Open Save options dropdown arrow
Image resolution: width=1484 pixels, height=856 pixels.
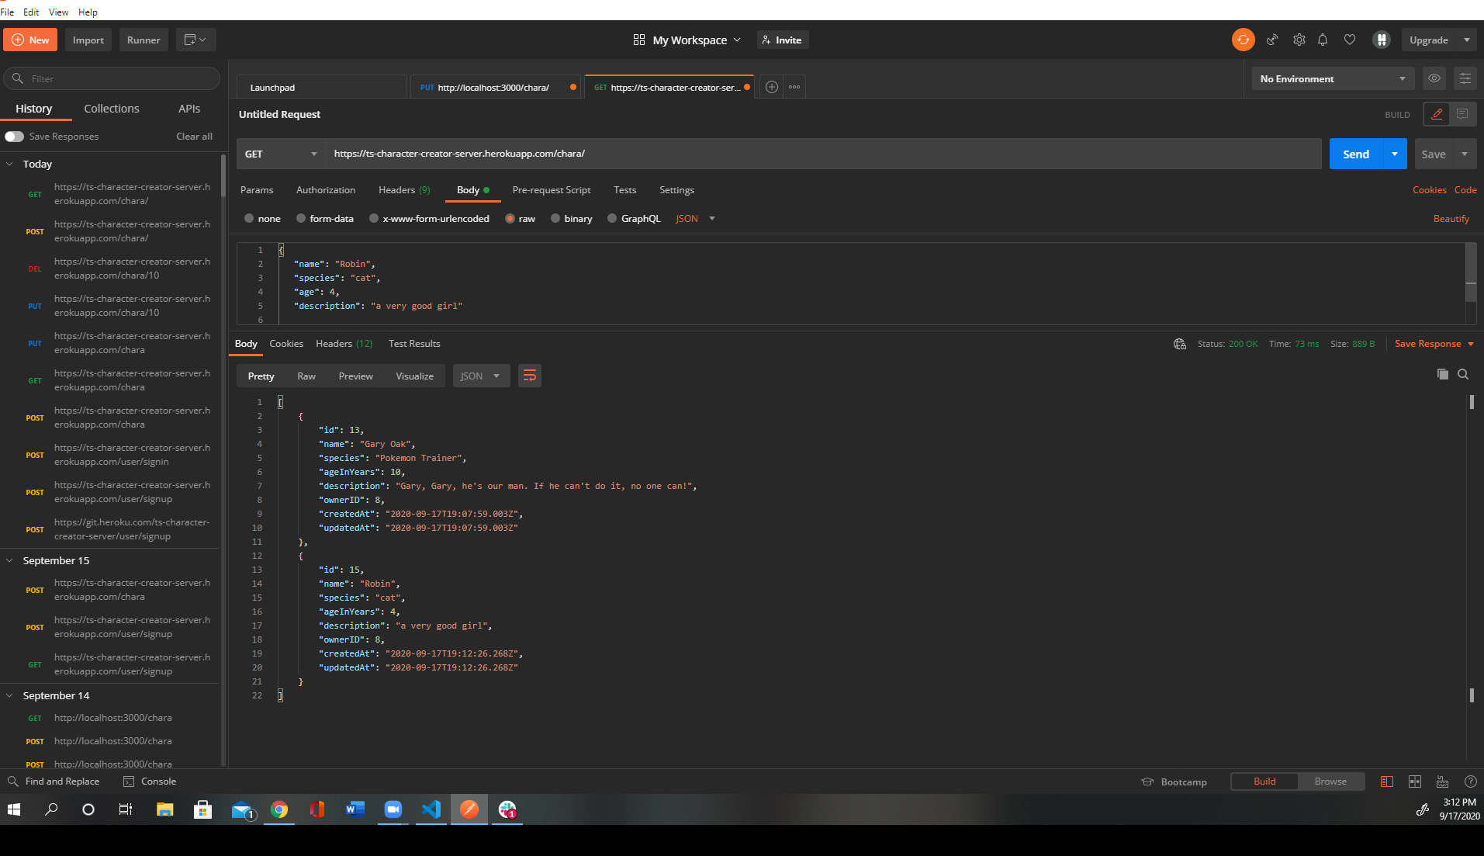(1465, 154)
